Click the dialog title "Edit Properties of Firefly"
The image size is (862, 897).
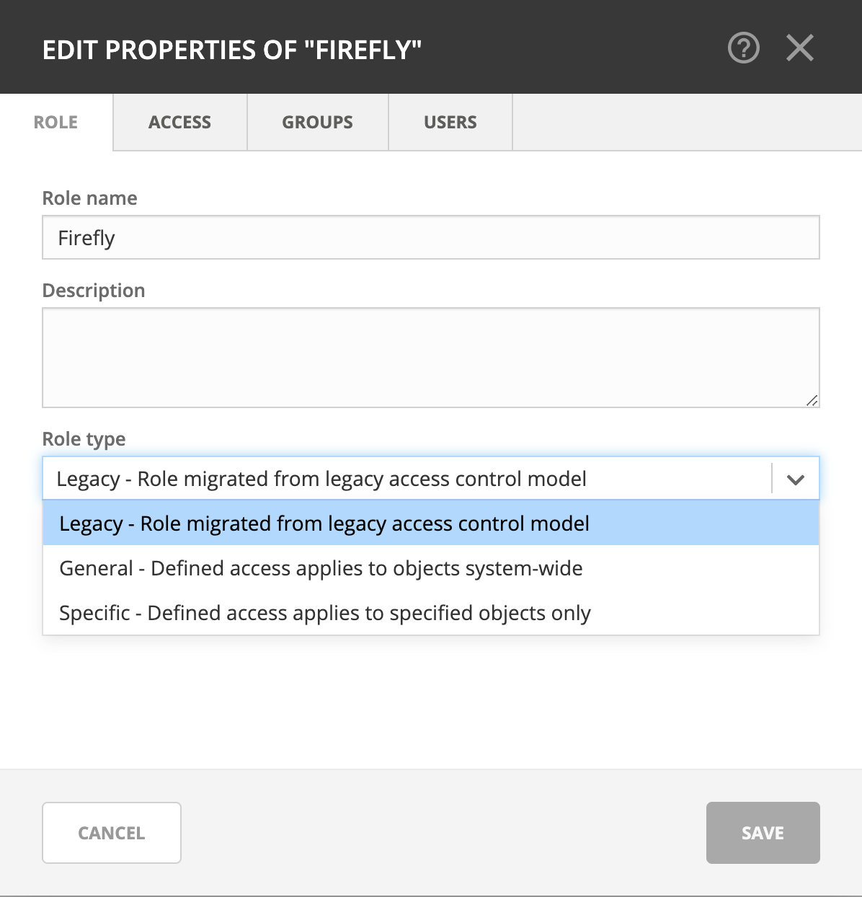pyautogui.click(x=231, y=50)
